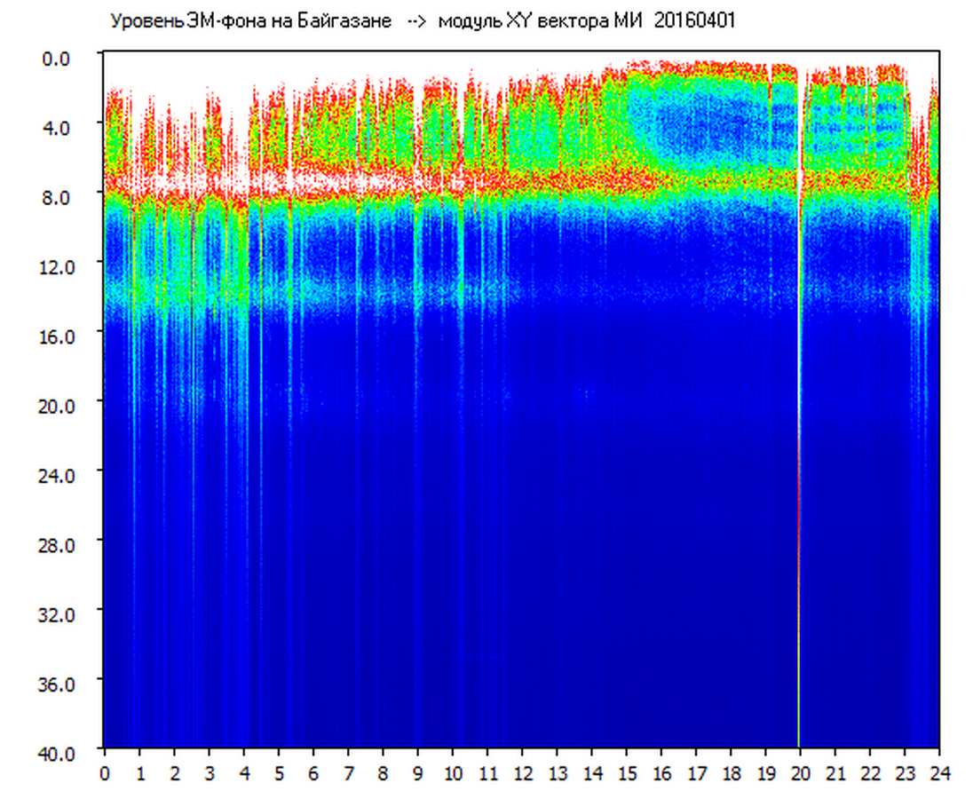Click hour 15 label on horizontal axis
The image size is (973, 799).
[x=625, y=773]
